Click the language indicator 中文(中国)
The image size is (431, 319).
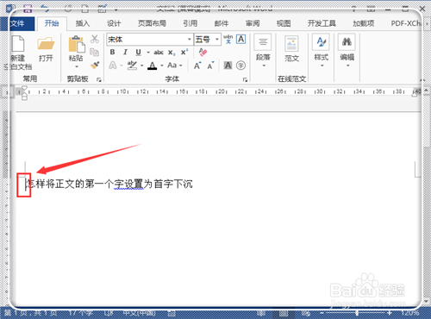pos(139,313)
